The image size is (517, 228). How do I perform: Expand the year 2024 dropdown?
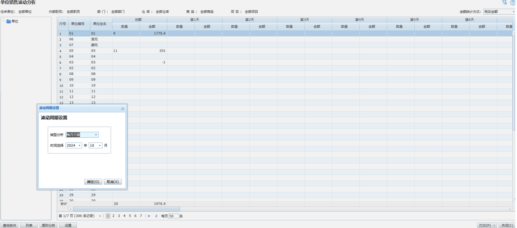(x=79, y=146)
